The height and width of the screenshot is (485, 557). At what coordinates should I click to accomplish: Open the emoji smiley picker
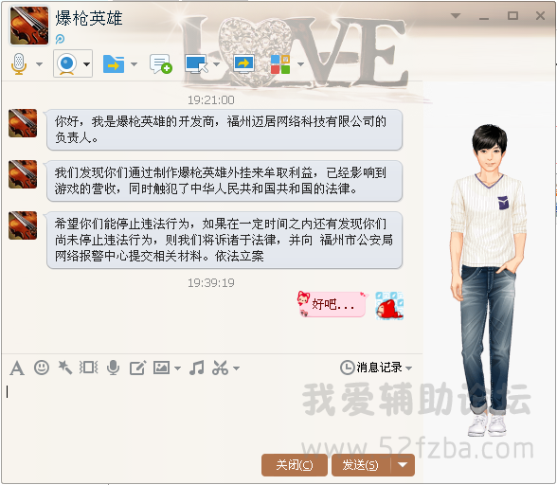click(x=42, y=368)
